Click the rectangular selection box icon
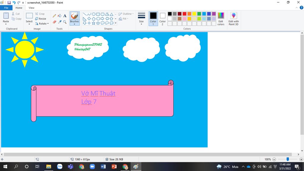This screenshot has height=171, width=304. coord(29,16)
